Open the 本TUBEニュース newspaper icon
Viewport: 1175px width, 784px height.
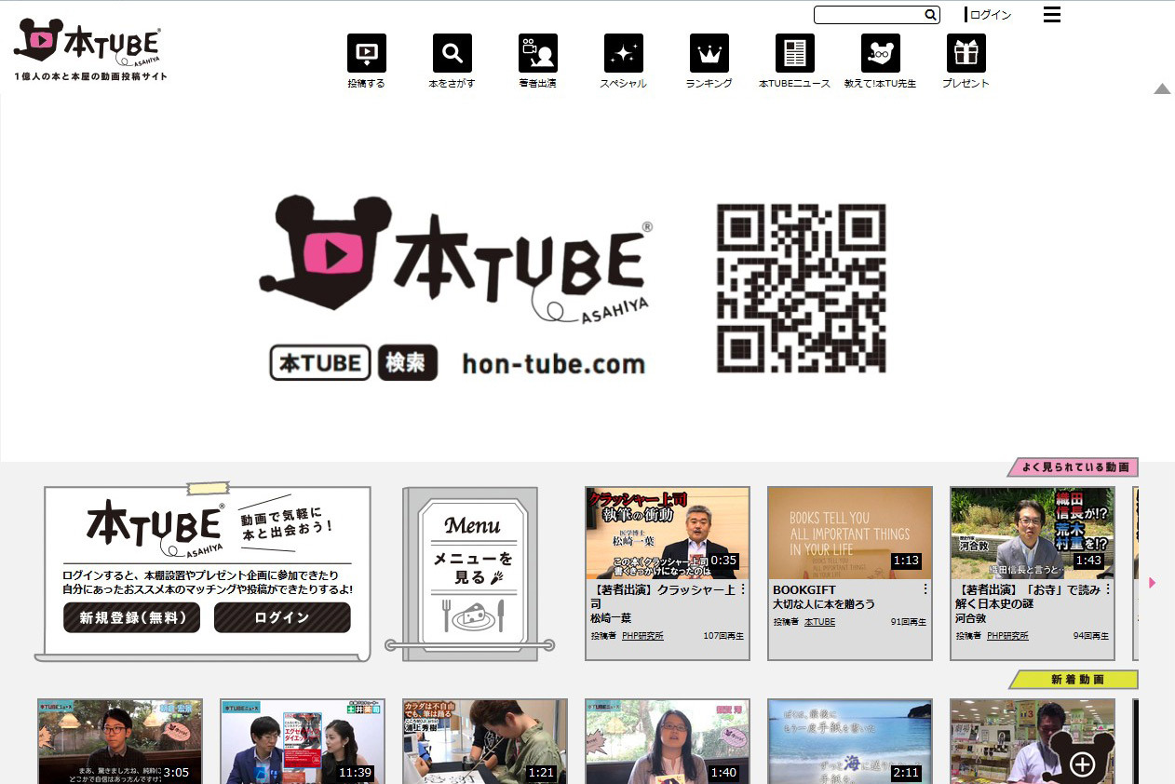coord(795,53)
